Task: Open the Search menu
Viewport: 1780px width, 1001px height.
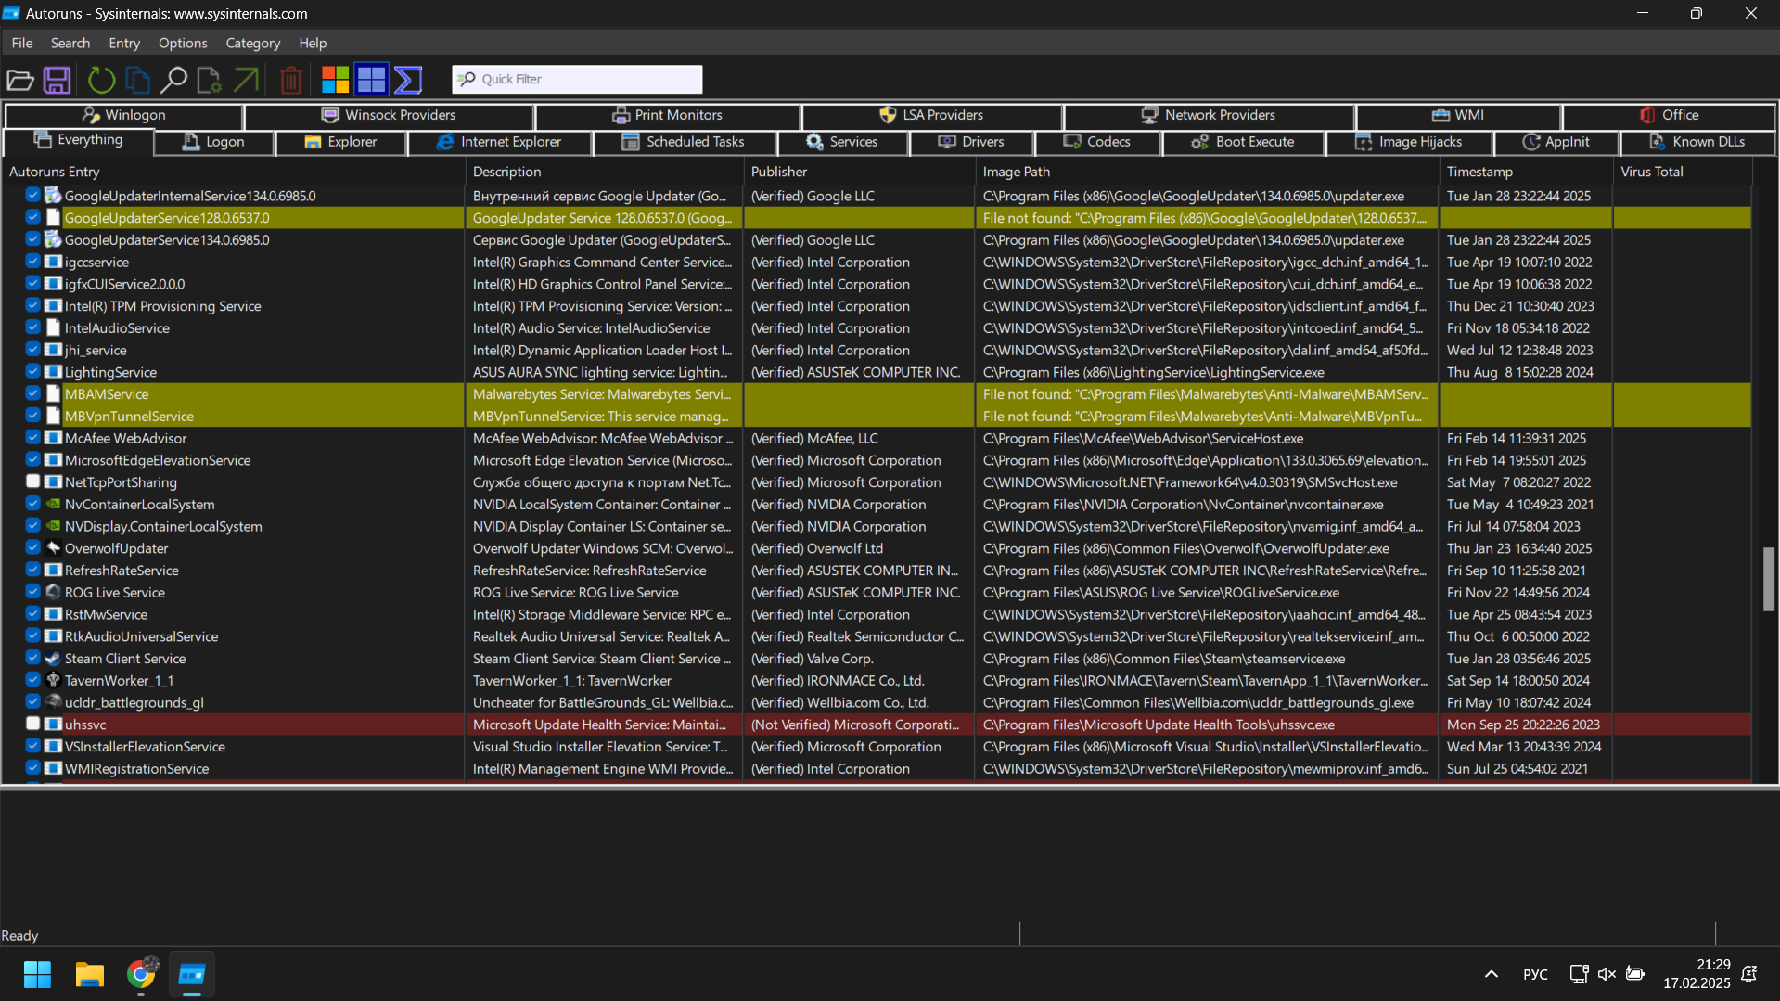Action: pyautogui.click(x=70, y=43)
